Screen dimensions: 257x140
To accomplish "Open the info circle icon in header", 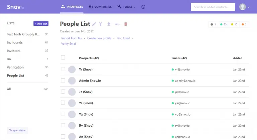I will (x=144, y=7).
